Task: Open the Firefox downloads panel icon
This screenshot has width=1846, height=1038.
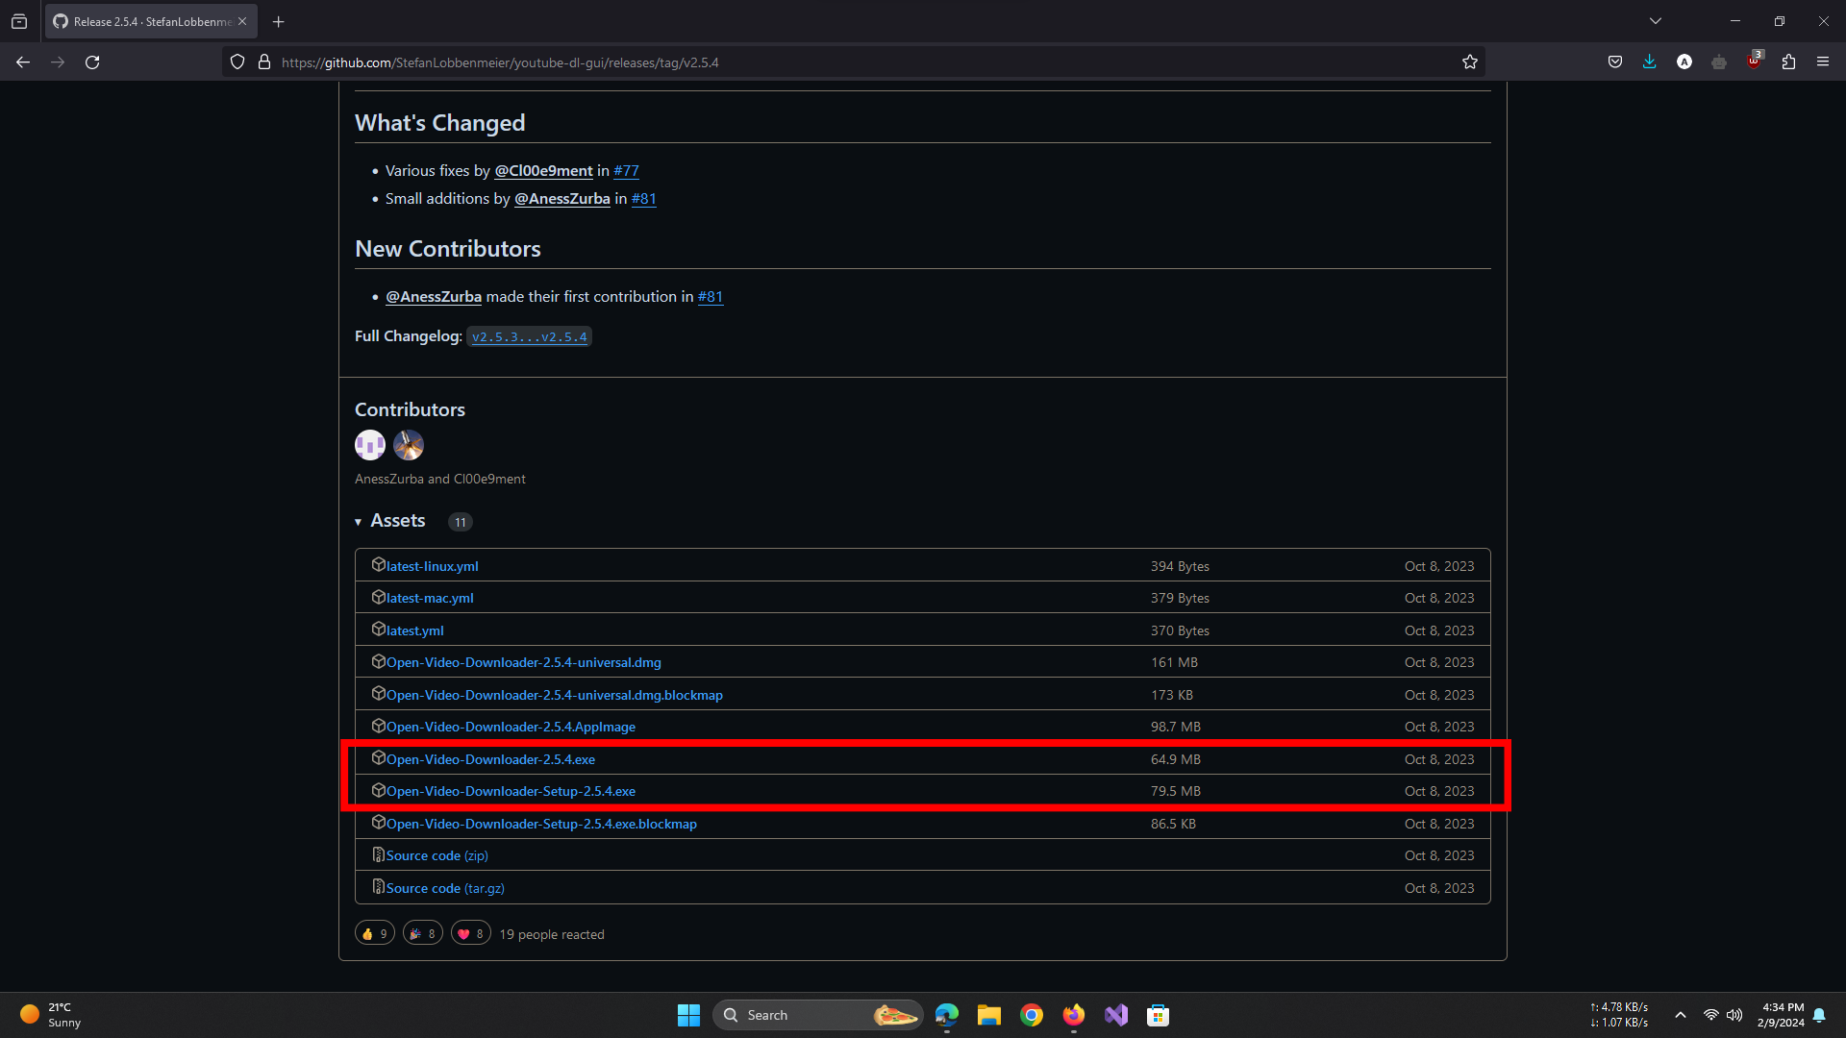Action: pyautogui.click(x=1649, y=62)
